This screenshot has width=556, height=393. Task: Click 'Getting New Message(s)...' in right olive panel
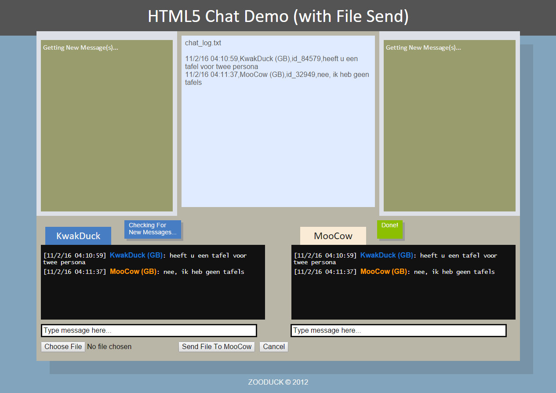click(x=423, y=47)
